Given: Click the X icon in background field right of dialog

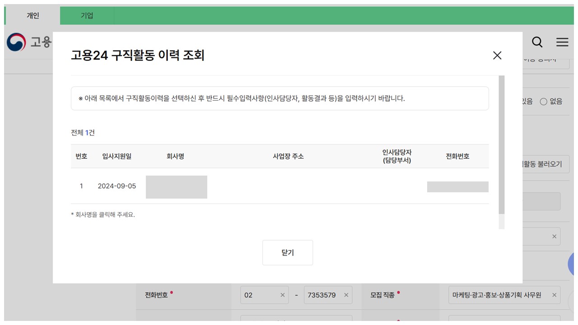Looking at the screenshot, I should point(554,237).
